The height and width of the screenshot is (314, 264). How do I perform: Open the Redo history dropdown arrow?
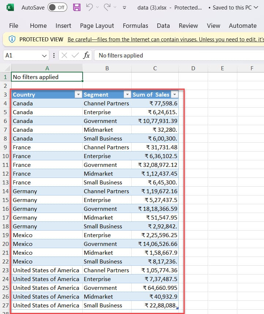point(115,7)
